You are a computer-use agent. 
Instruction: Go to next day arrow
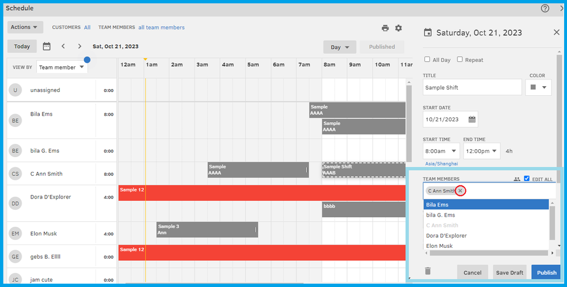pyautogui.click(x=80, y=46)
